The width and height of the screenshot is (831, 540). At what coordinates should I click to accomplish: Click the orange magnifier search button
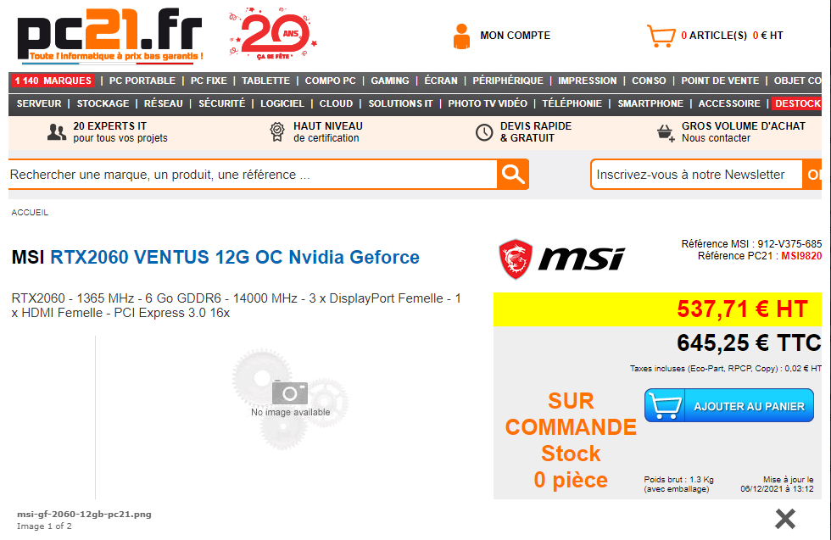513,174
